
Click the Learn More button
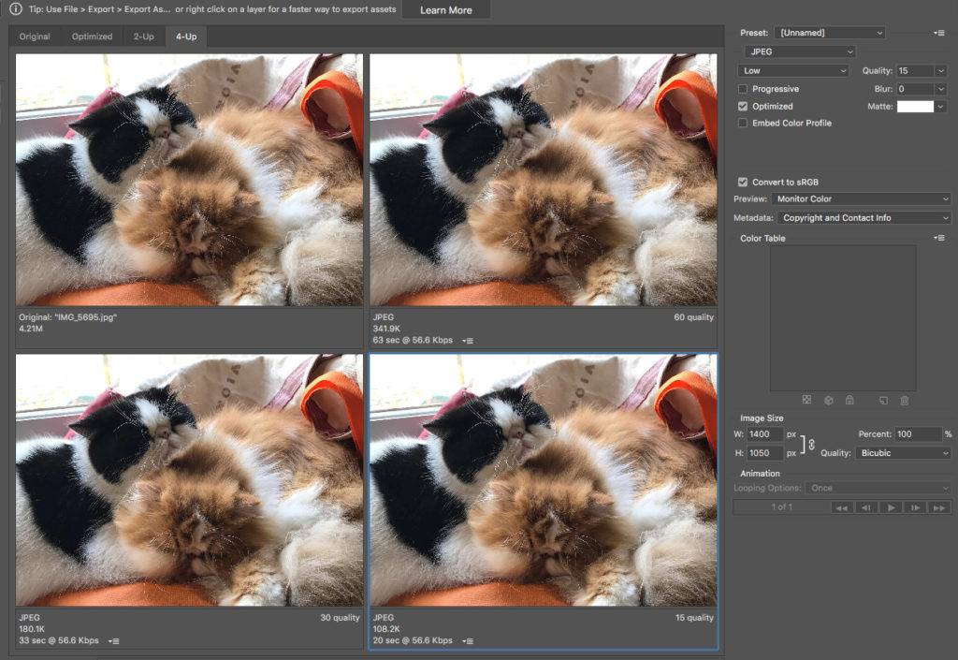click(x=446, y=9)
